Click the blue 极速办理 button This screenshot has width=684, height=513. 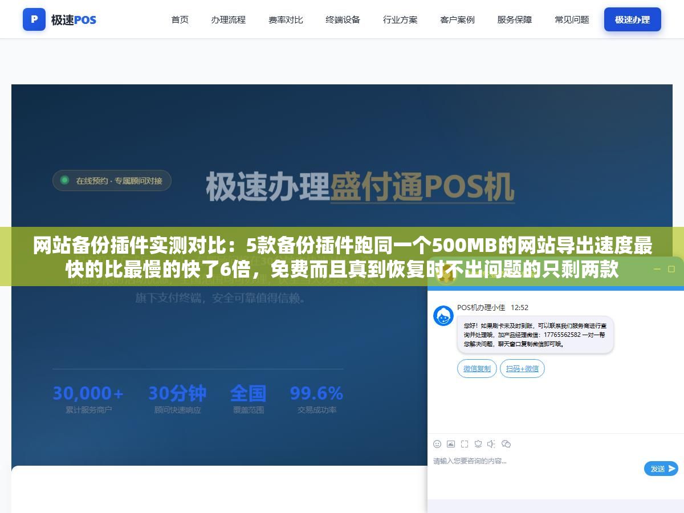(x=633, y=19)
